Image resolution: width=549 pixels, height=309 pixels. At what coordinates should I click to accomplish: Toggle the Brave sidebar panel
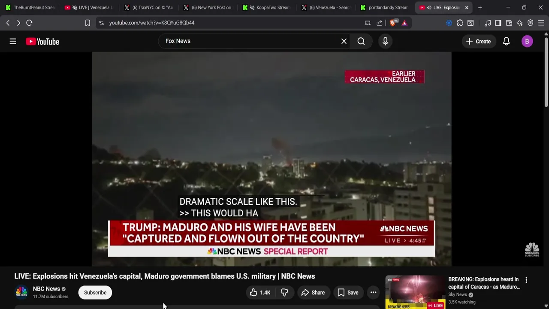point(498,23)
